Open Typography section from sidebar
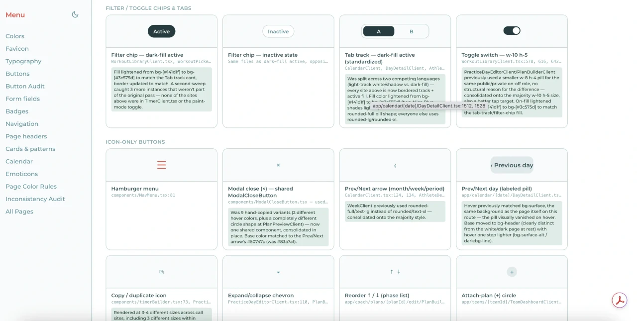The image size is (637, 321). [23, 61]
